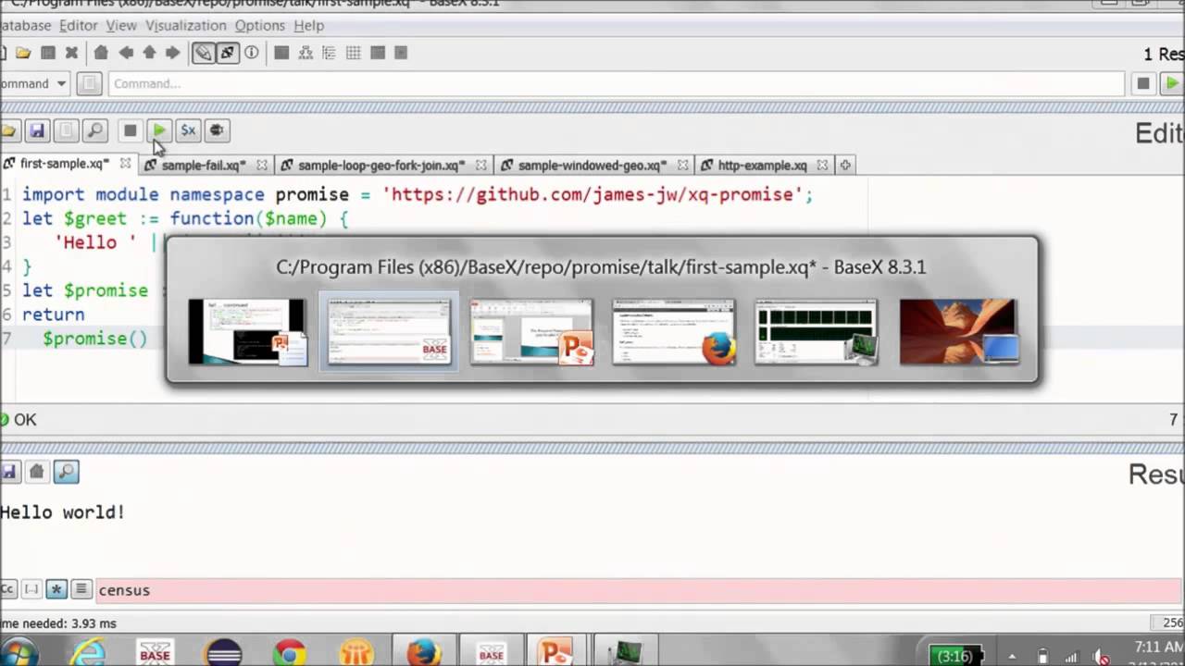
Task: Click the database properties icon in top toolbar
Action: [x=48, y=53]
